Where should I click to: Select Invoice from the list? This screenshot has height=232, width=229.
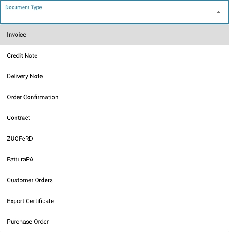point(114,35)
